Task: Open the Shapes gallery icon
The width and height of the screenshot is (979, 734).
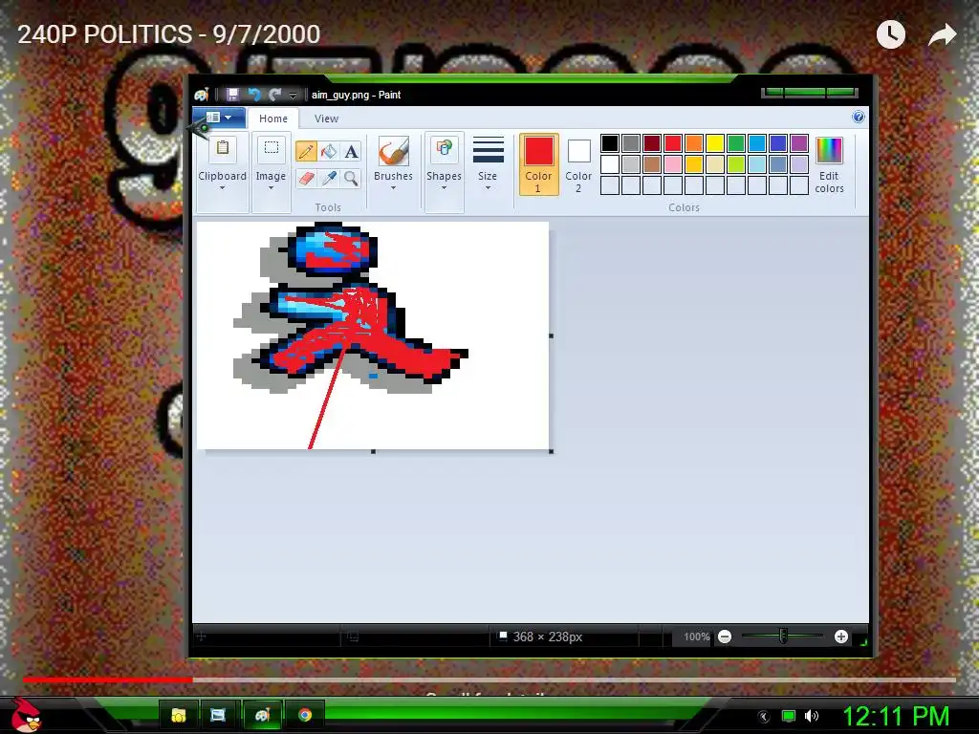Action: 444,149
